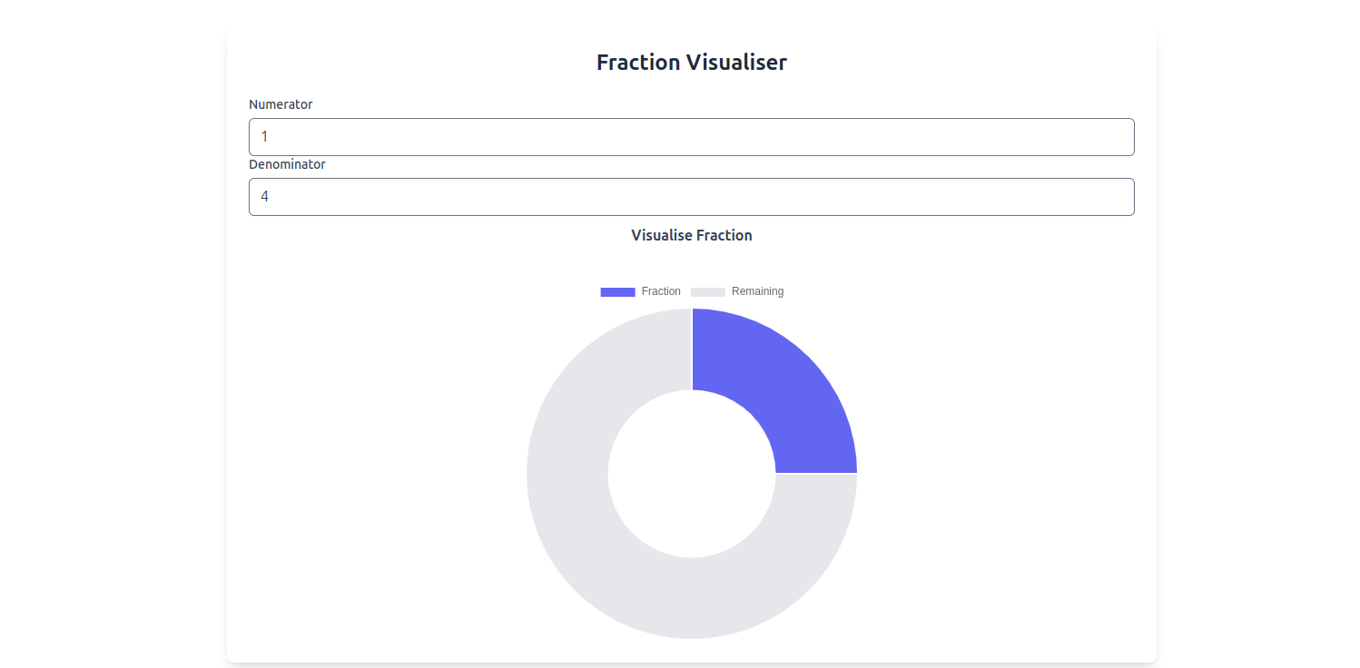Click the blue Fraction legend swatch

click(x=617, y=291)
